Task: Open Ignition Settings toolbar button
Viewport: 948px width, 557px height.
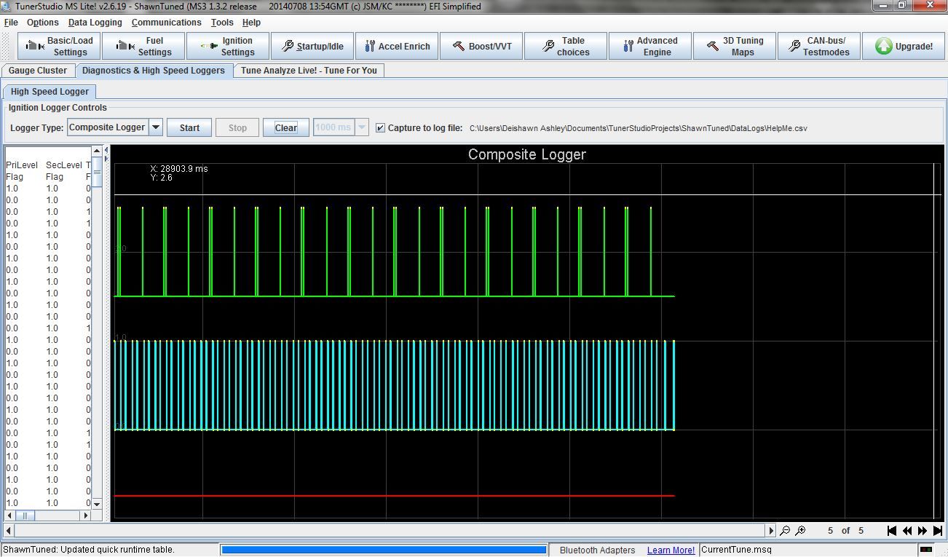Action: point(228,46)
